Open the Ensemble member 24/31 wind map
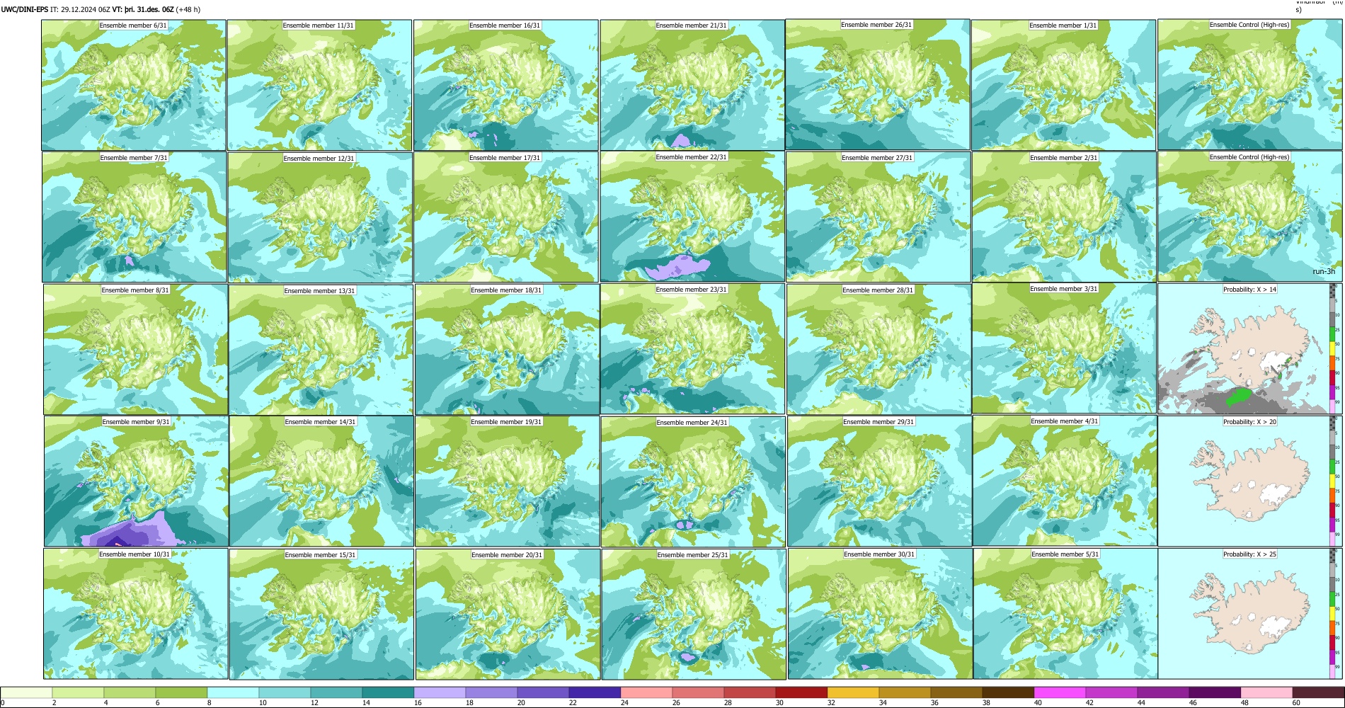The height and width of the screenshot is (708, 1345). (x=693, y=481)
